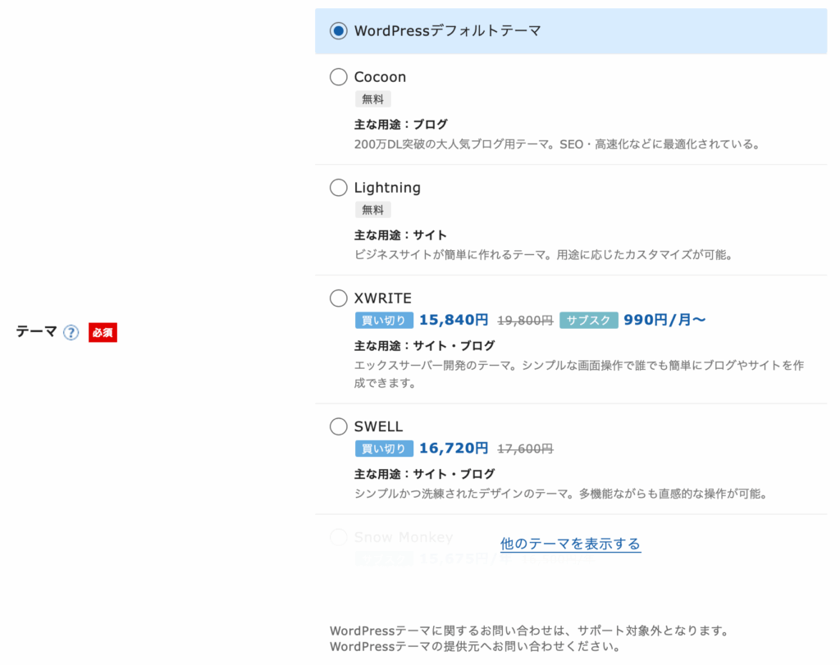
Task: Click the 200万DL突破 description of Cocoon
Action: click(x=557, y=144)
